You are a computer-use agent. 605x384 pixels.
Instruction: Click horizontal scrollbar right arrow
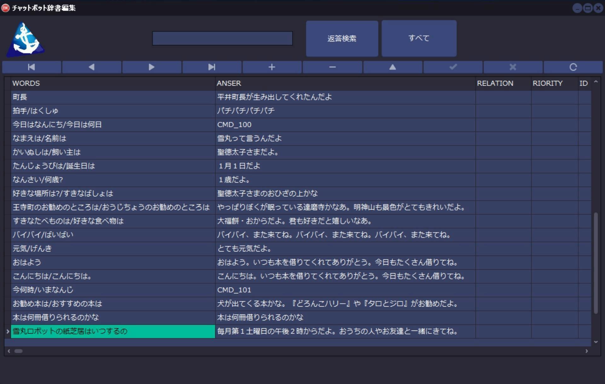pos(586,351)
